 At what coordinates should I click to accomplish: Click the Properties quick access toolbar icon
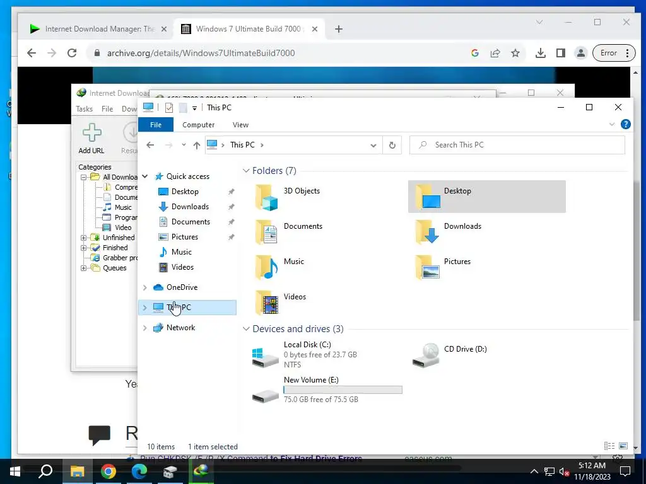[169, 108]
